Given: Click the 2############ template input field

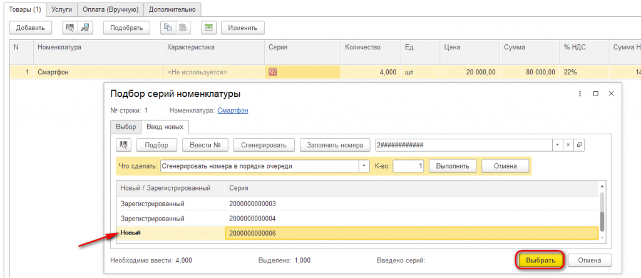Looking at the screenshot, I should (x=464, y=145).
